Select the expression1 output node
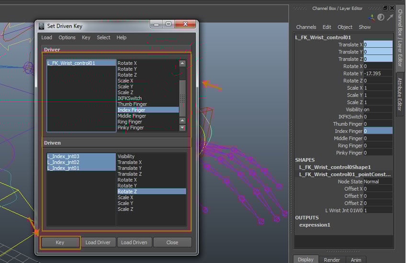The image size is (407, 263). [x=315, y=225]
